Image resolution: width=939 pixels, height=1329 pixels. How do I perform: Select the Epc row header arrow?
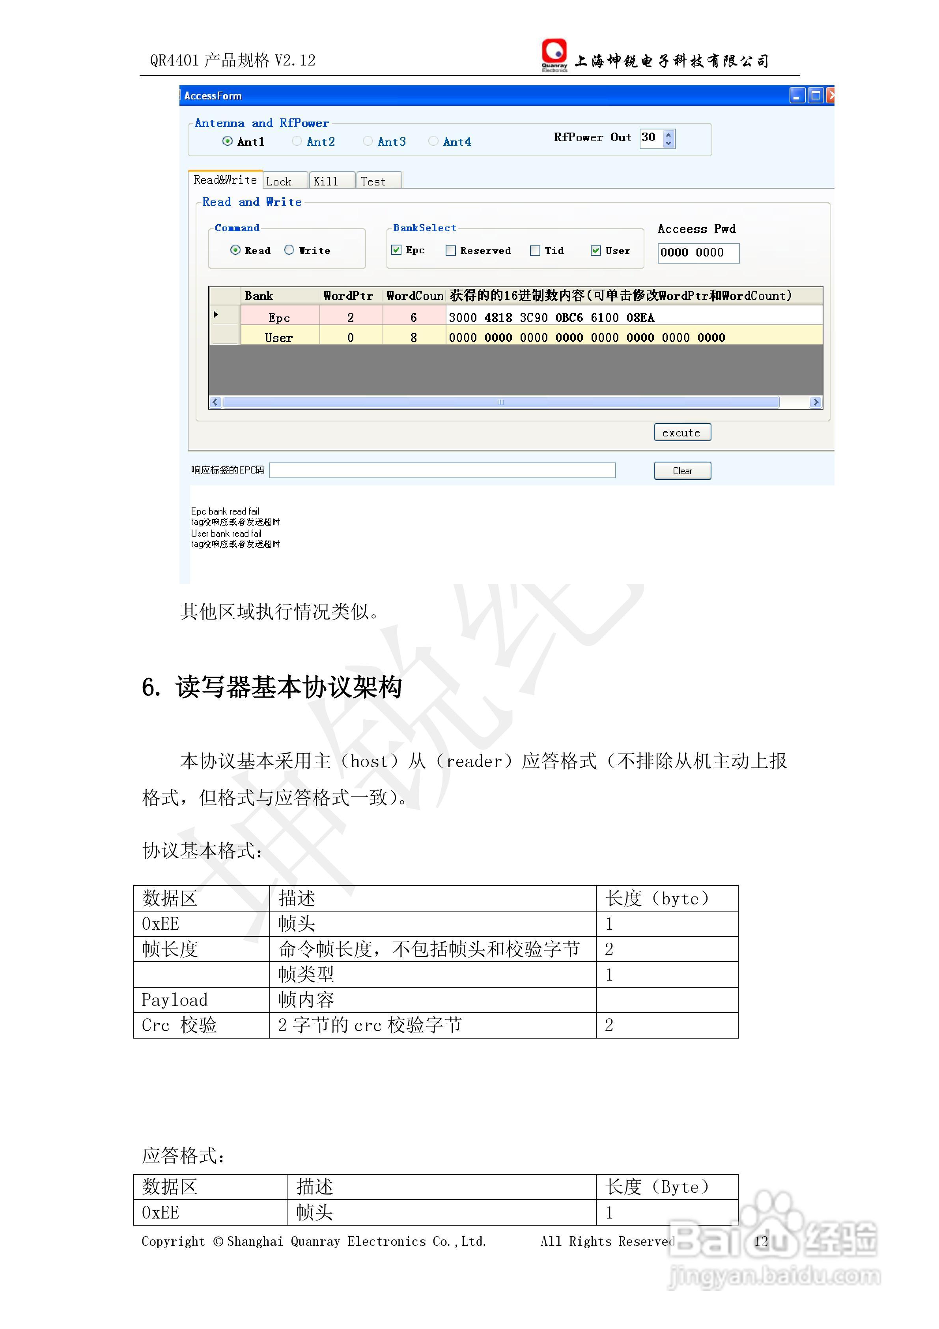(224, 315)
